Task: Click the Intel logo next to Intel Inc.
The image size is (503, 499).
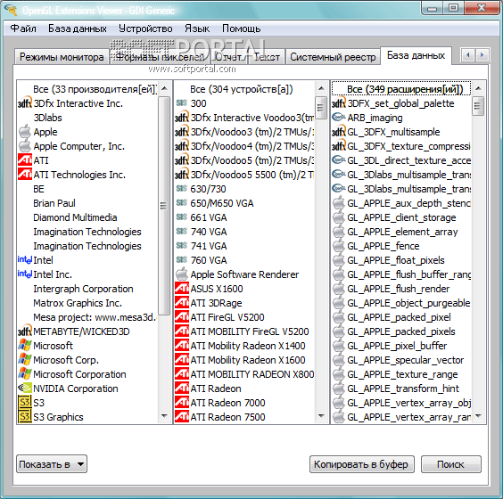Action: (25, 274)
